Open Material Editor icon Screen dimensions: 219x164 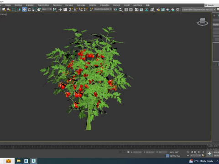[x=152, y=10]
